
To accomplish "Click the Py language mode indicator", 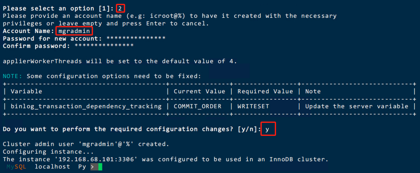I will tap(82, 167).
